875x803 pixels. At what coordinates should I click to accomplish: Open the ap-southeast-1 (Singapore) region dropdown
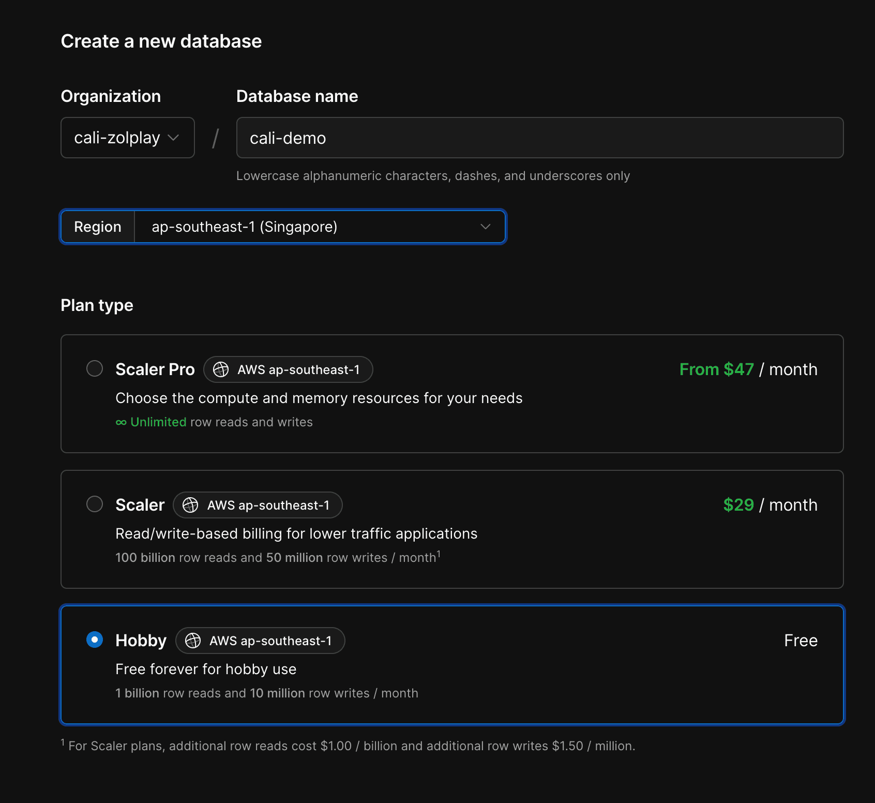tap(320, 227)
